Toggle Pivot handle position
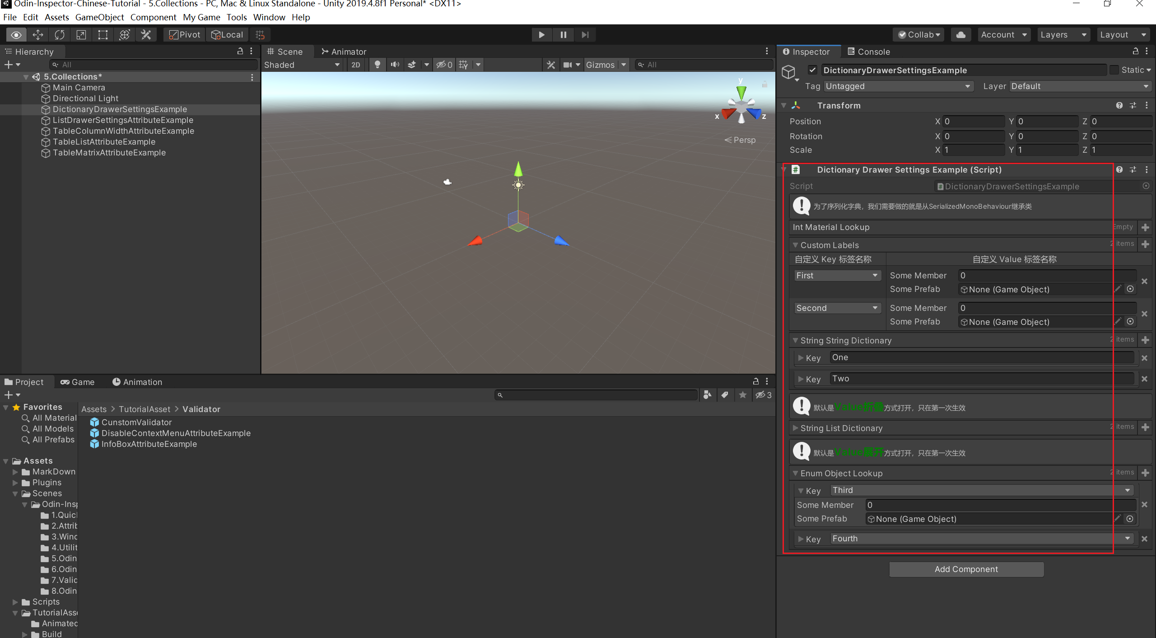Viewport: 1156px width, 638px height. coord(184,35)
